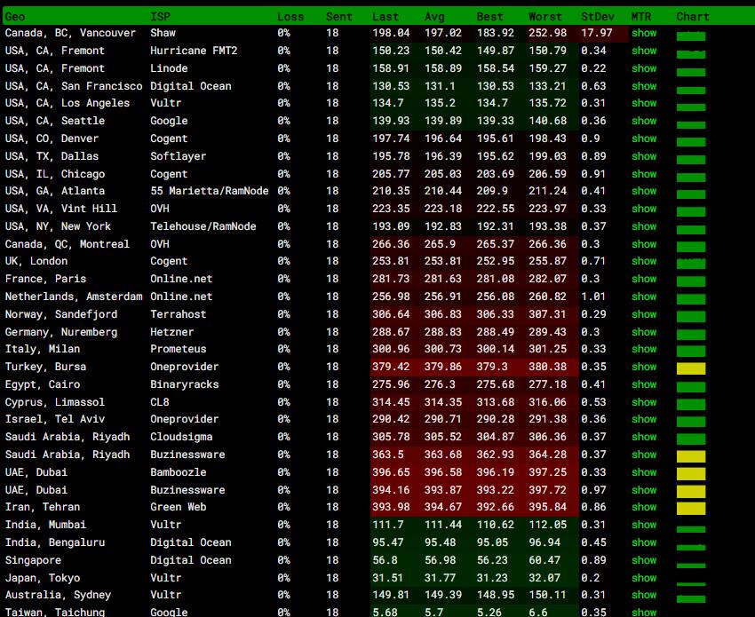755x617 pixels.
Task: Click the Worst column header
Action: (x=545, y=17)
